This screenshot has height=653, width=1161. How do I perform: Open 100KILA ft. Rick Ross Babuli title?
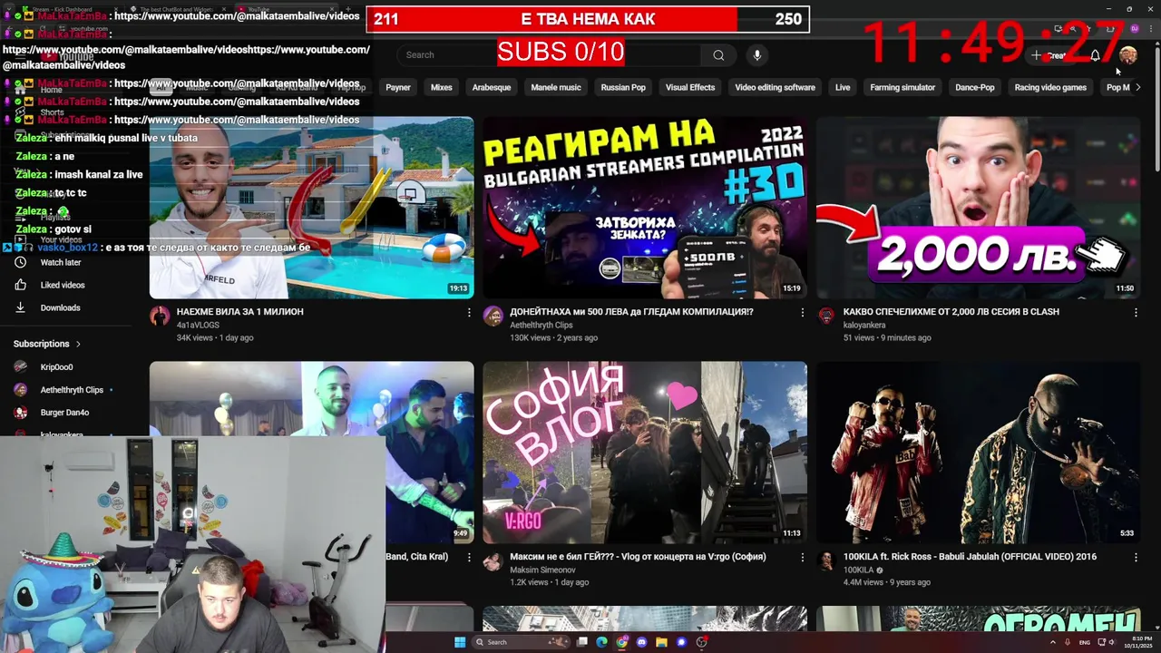click(x=970, y=557)
